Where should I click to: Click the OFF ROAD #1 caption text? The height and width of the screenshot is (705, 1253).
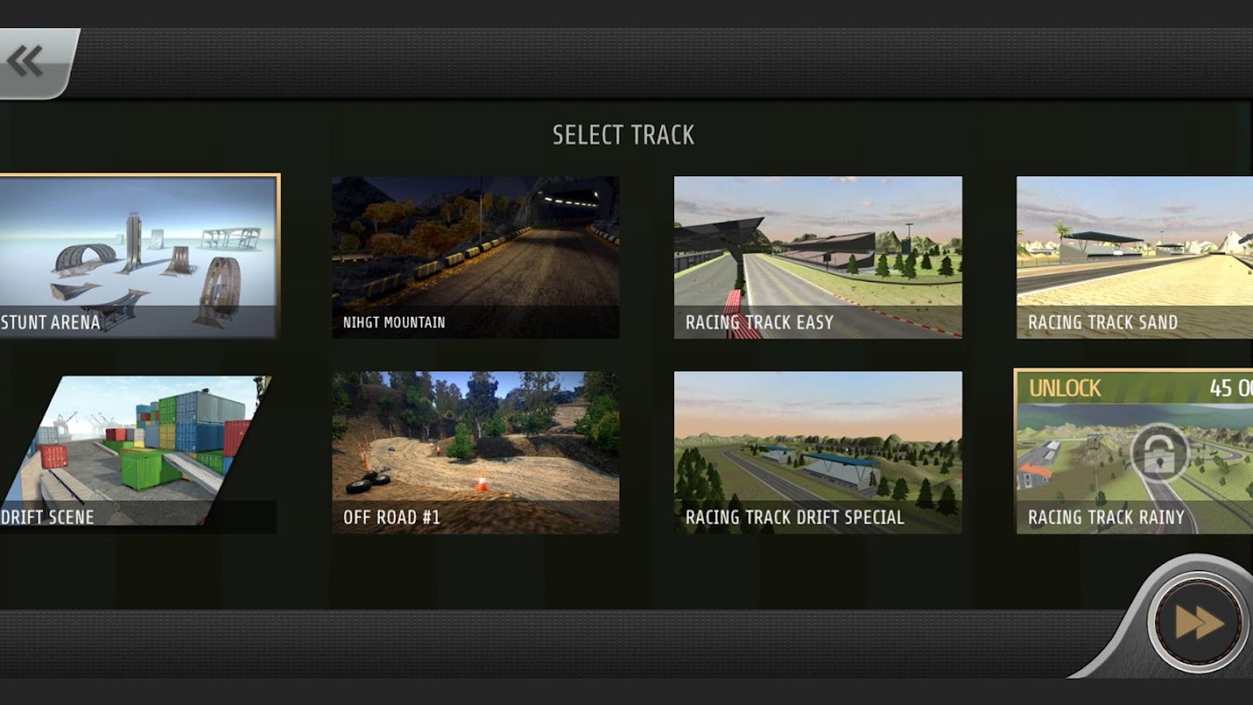click(391, 517)
